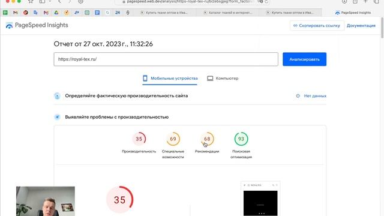Select third browser tab Купить ткани оптом
This screenshot has height=216, width=384.
click(290, 13)
